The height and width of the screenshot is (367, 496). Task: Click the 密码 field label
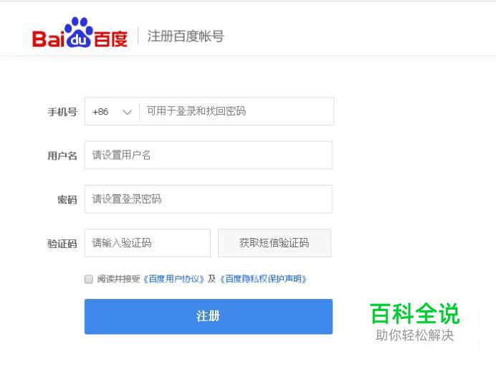[x=67, y=200]
